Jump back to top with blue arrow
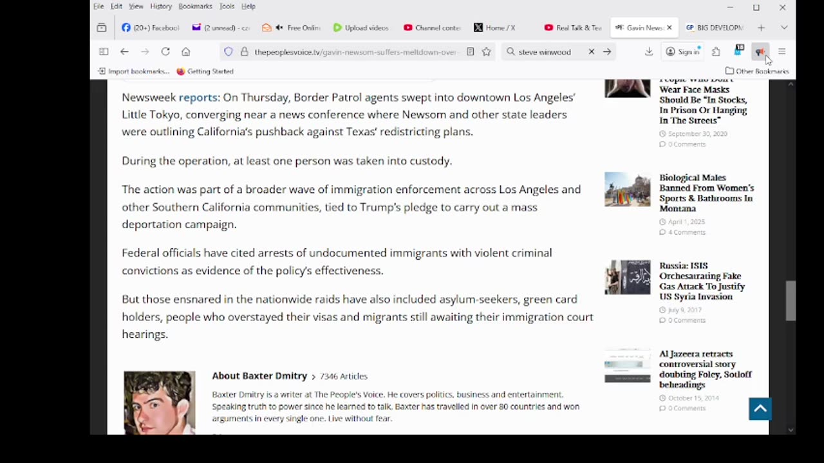 click(760, 409)
